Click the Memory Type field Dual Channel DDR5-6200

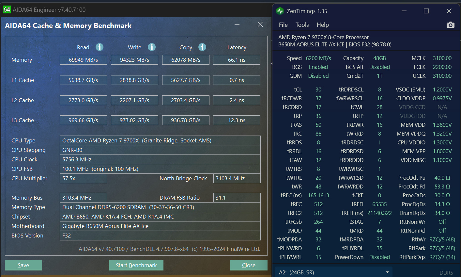click(x=160, y=207)
